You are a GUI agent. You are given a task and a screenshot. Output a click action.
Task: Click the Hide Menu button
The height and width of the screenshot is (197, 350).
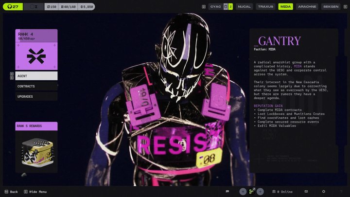[x=35, y=192]
